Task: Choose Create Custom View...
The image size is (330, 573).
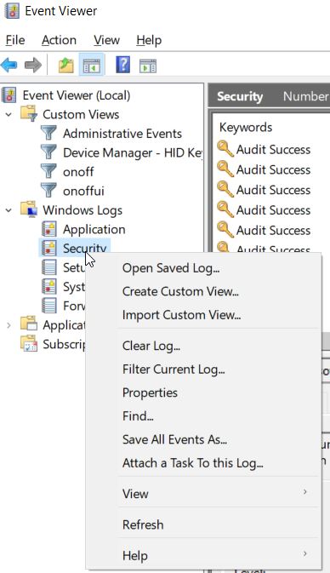Action: tap(180, 292)
